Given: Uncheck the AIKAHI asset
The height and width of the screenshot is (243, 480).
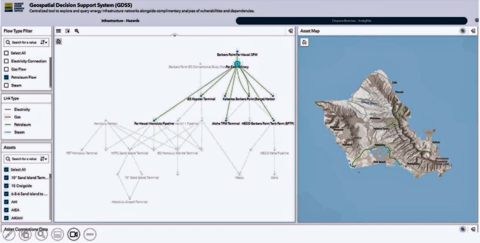Looking at the screenshot, I should pos(6,218).
